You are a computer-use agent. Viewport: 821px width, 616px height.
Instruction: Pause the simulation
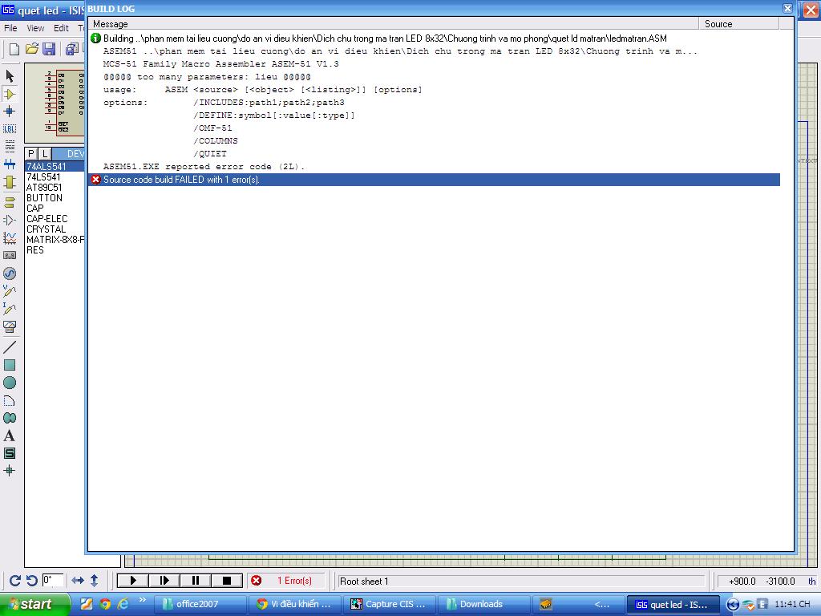tap(196, 581)
